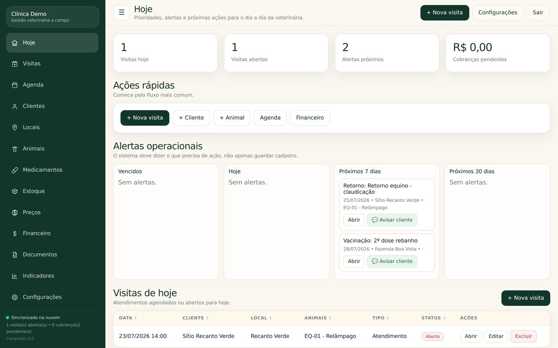Sort table by ANIMAIS column arrow
Screen dimensions: 558x348
pyautogui.click(x=330, y=318)
